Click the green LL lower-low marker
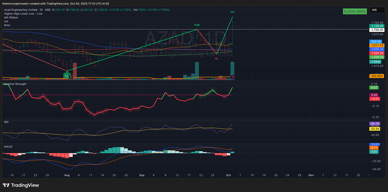The height and width of the screenshot is (192, 388). click(x=66, y=76)
